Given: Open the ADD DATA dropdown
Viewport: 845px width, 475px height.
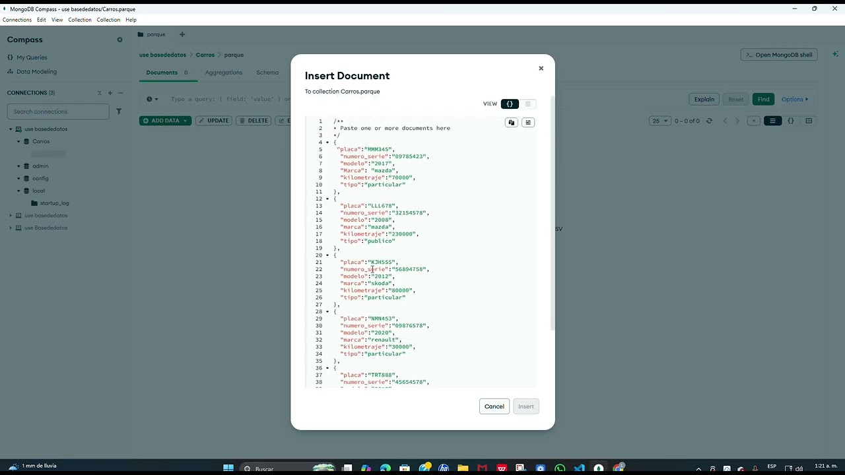Looking at the screenshot, I should (165, 121).
